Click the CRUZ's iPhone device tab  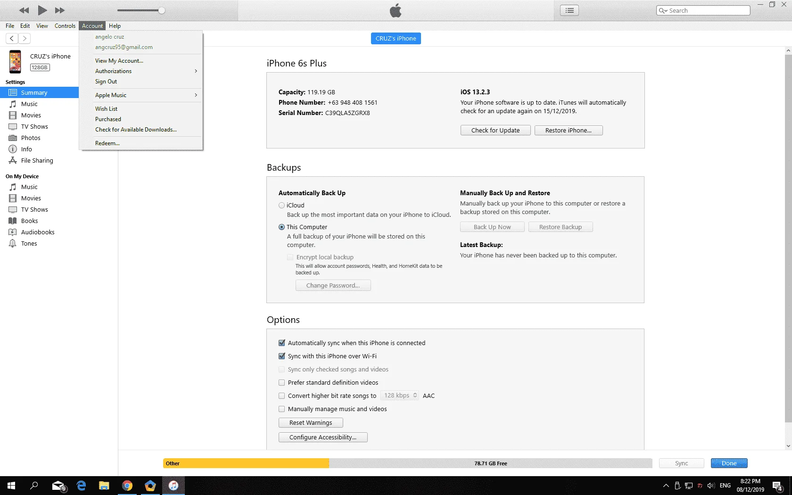[396, 39]
